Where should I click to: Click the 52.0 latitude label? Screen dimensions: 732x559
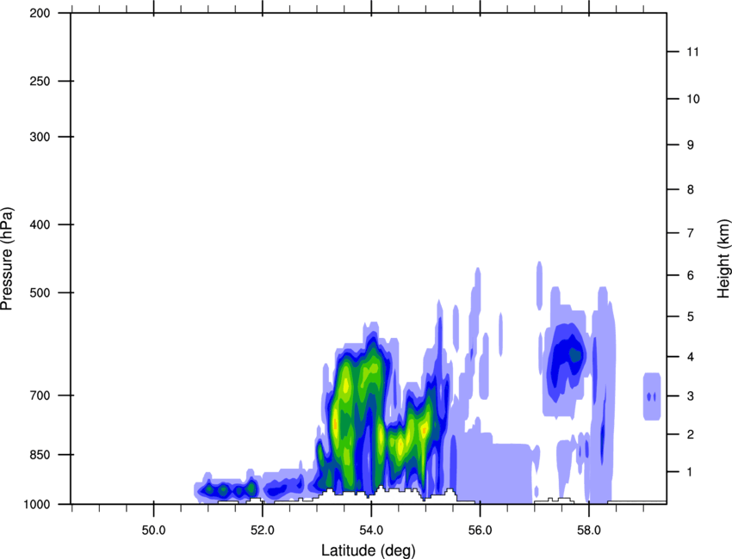click(x=263, y=531)
